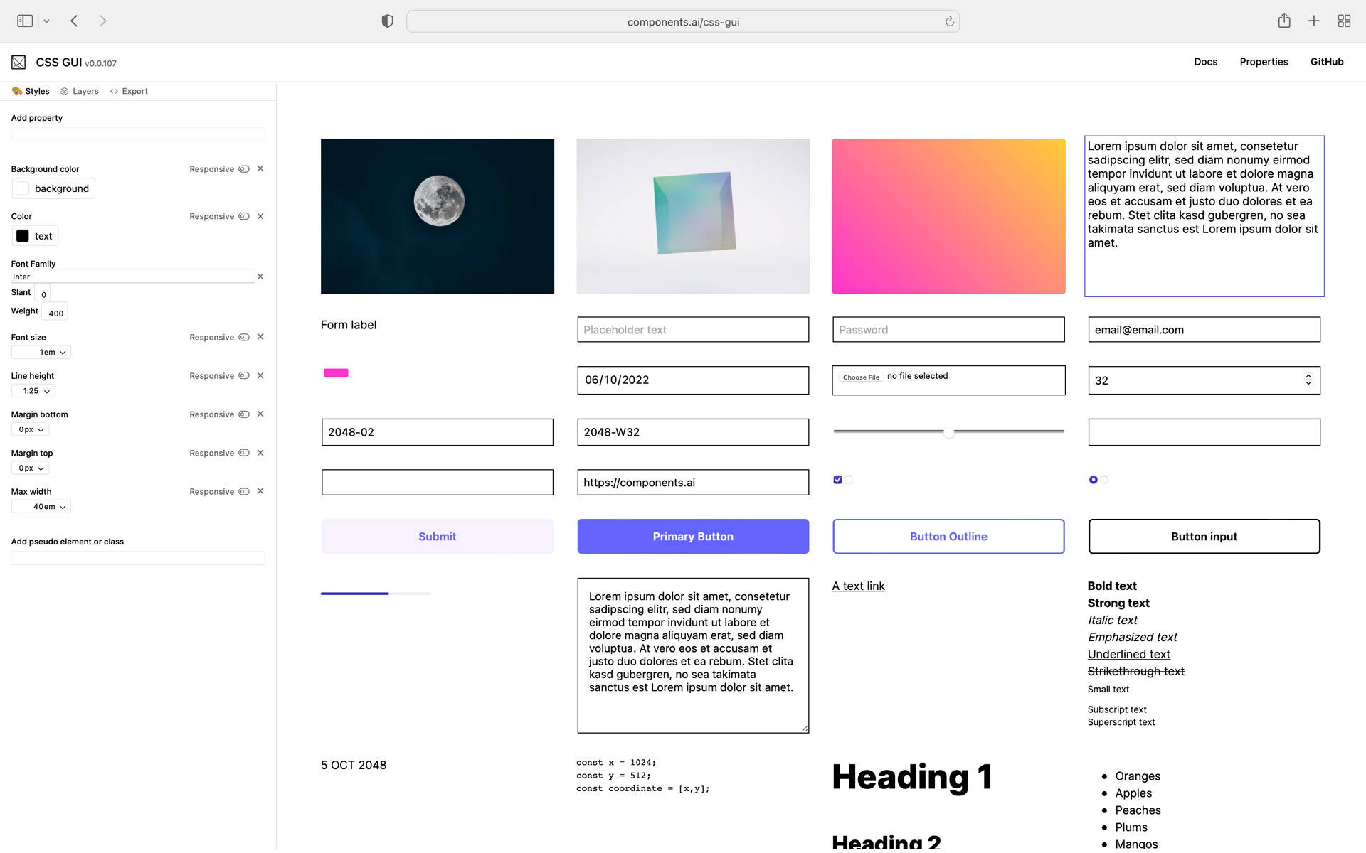Viewport: 1366px width, 853px height.
Task: Toggle the browser sidebar icon
Action: [x=24, y=21]
